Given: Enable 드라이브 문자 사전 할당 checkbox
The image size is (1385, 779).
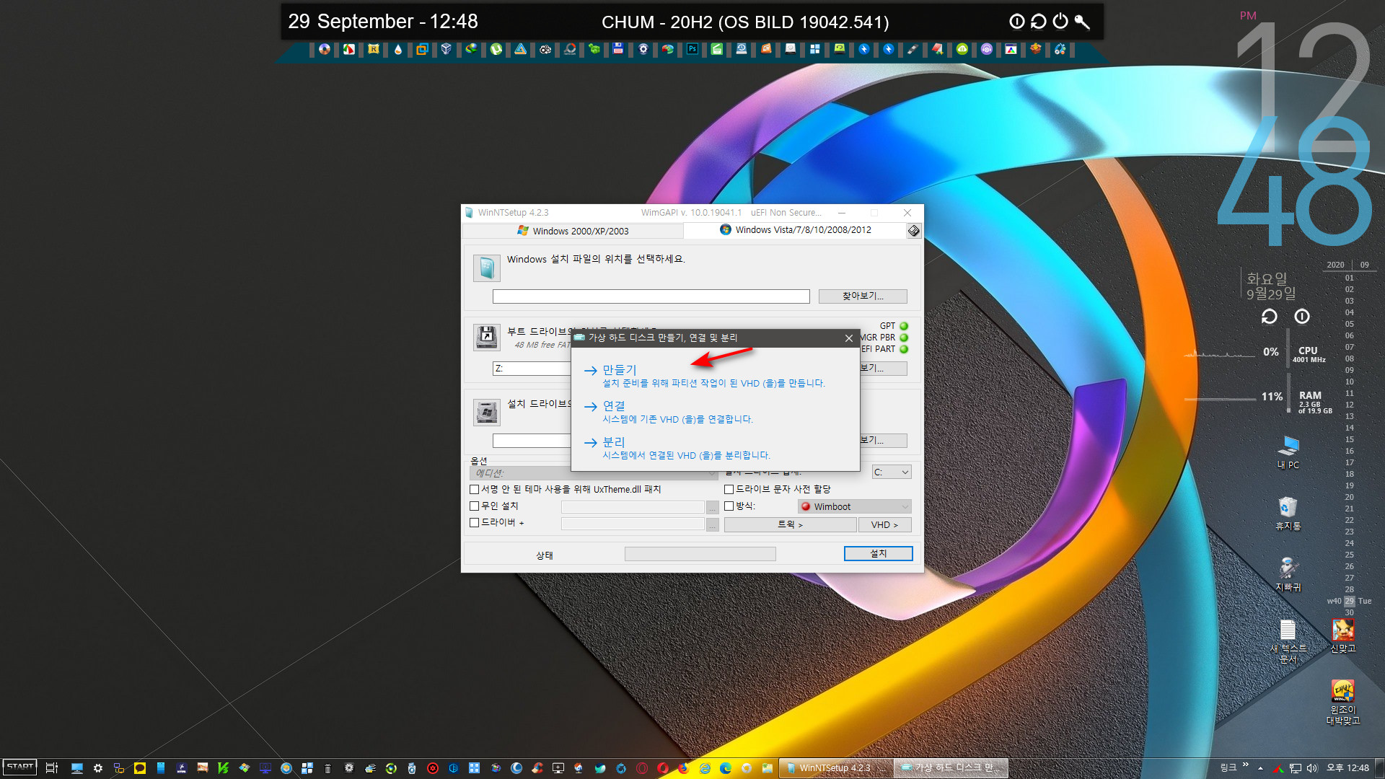Looking at the screenshot, I should point(729,490).
